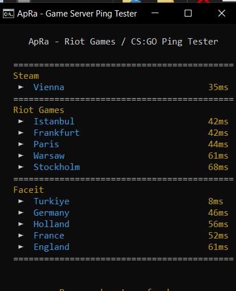Click the console icon in title bar
The width and height of the screenshot is (236, 291).
(x=9, y=14)
